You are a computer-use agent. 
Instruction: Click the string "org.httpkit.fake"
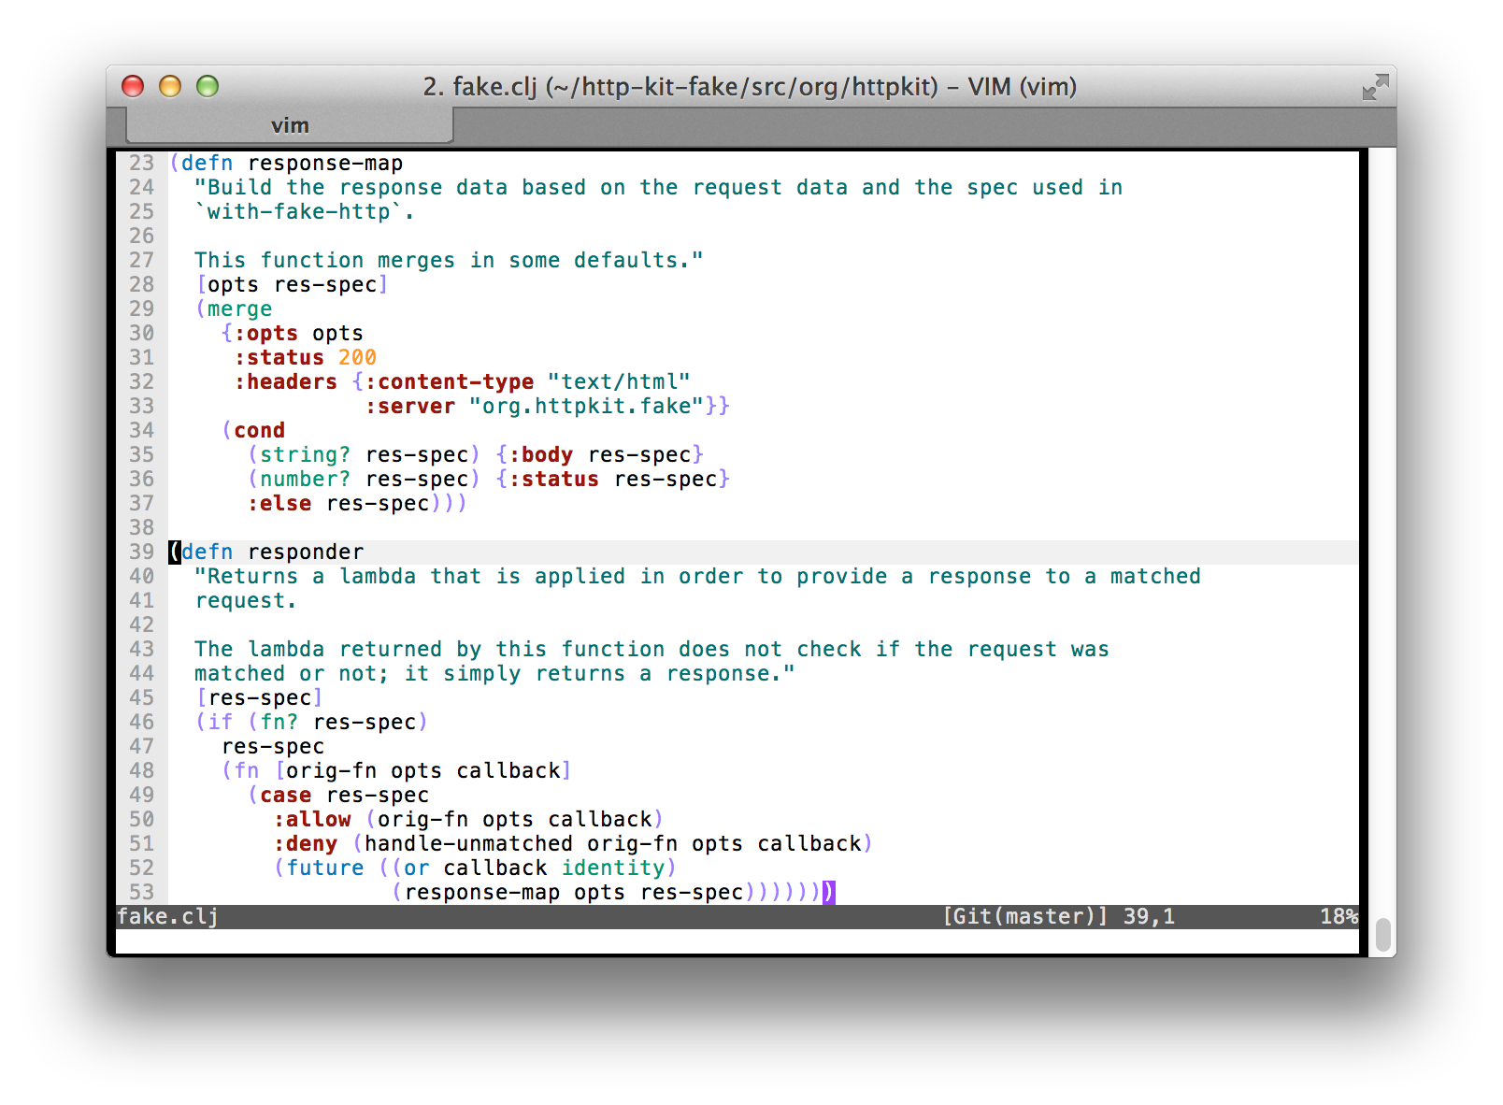click(x=586, y=406)
